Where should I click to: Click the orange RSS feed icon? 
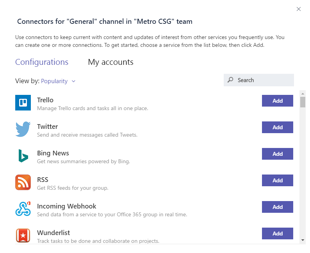(x=23, y=182)
